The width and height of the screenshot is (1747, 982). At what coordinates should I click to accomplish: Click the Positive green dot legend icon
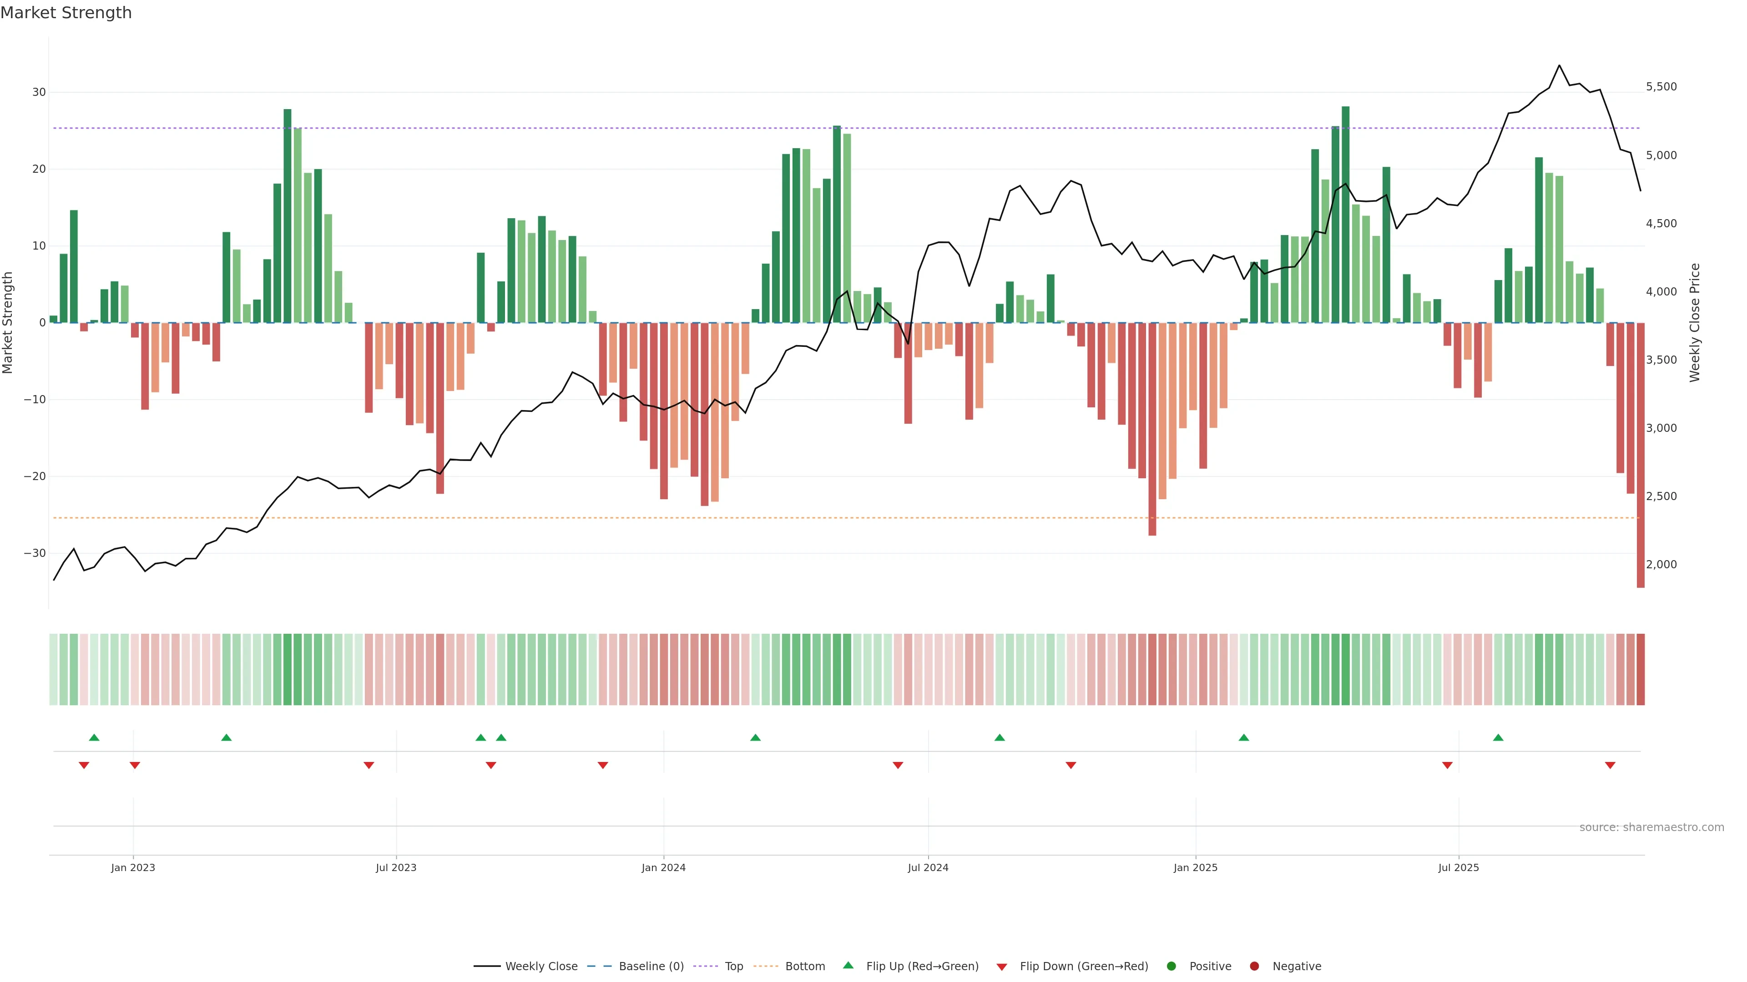click(1171, 967)
